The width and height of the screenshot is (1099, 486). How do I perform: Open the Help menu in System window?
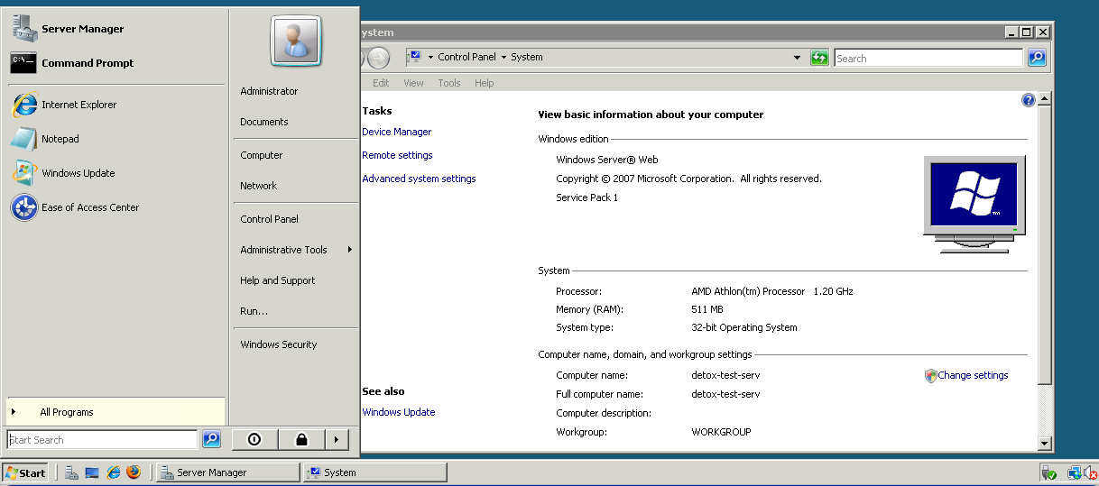pyautogui.click(x=485, y=83)
